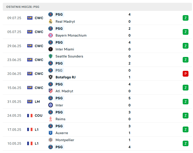193x153 pixels.
Task: Click the red P loss badge
Action: tap(185, 74)
